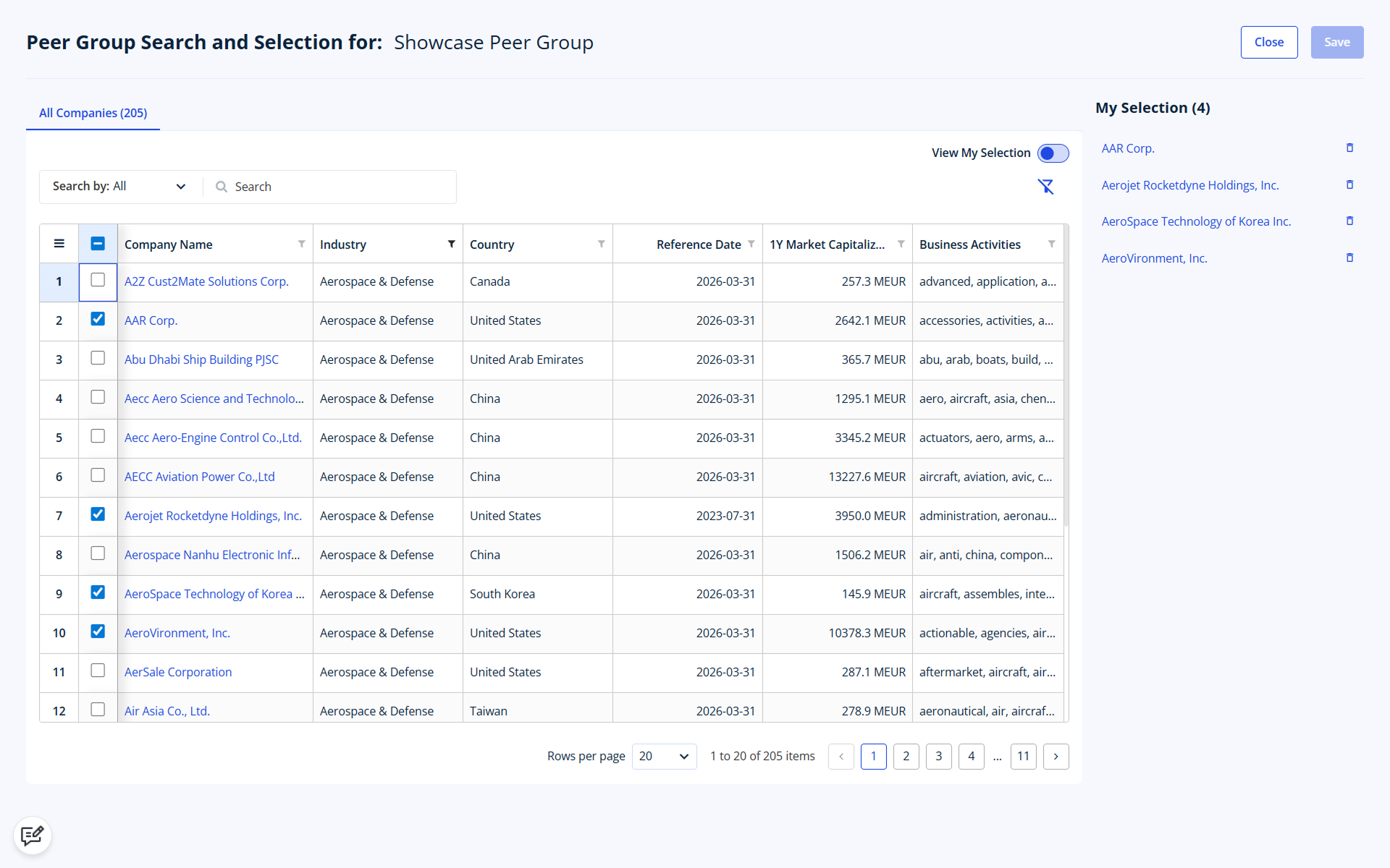The height and width of the screenshot is (868, 1390).
Task: Clear all table filters icon
Action: tap(1045, 187)
